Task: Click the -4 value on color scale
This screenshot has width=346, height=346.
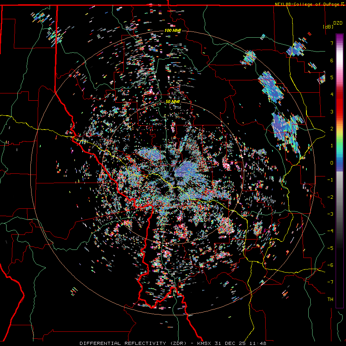Action: [330, 231]
